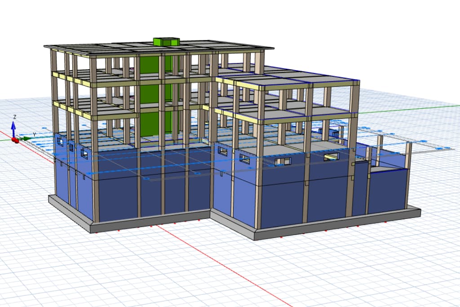Select the far-right standalone column on the annex
460x307 pixels.
point(408,166)
